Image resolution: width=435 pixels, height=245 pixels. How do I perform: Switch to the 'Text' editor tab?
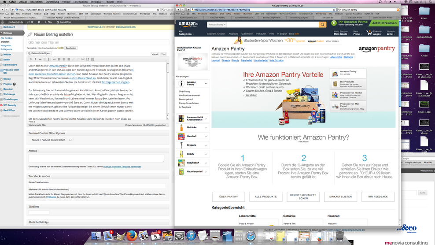click(x=163, y=55)
